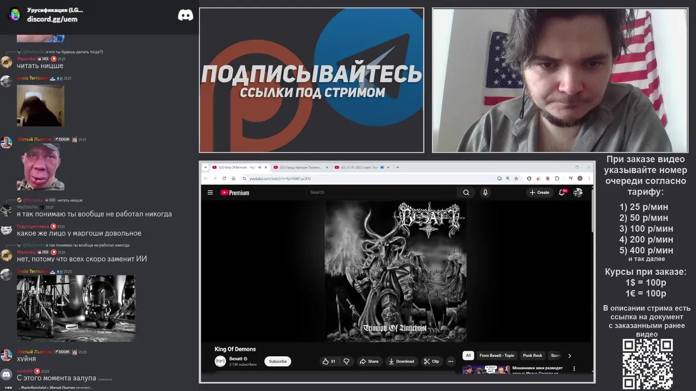Screen dimensions: 696x391
Task: Open the YouTube notifications bell
Action: tap(562, 192)
